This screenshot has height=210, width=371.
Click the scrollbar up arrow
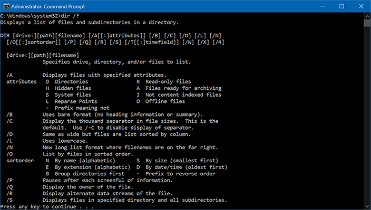pyautogui.click(x=367, y=16)
